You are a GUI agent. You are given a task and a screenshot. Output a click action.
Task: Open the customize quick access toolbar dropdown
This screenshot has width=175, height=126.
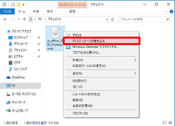click(x=23, y=5)
